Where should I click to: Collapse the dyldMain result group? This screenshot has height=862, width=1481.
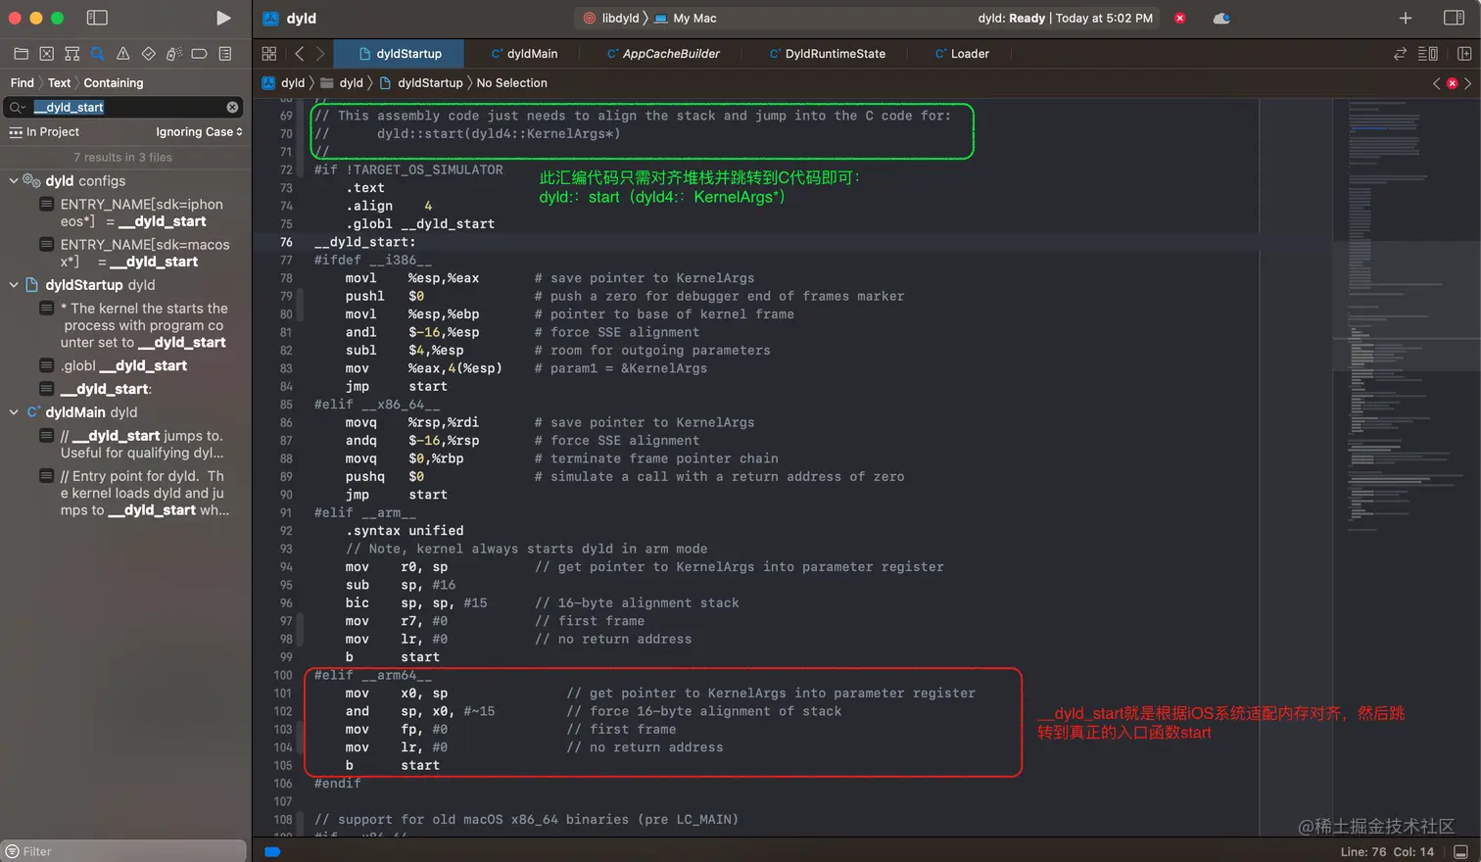(14, 412)
